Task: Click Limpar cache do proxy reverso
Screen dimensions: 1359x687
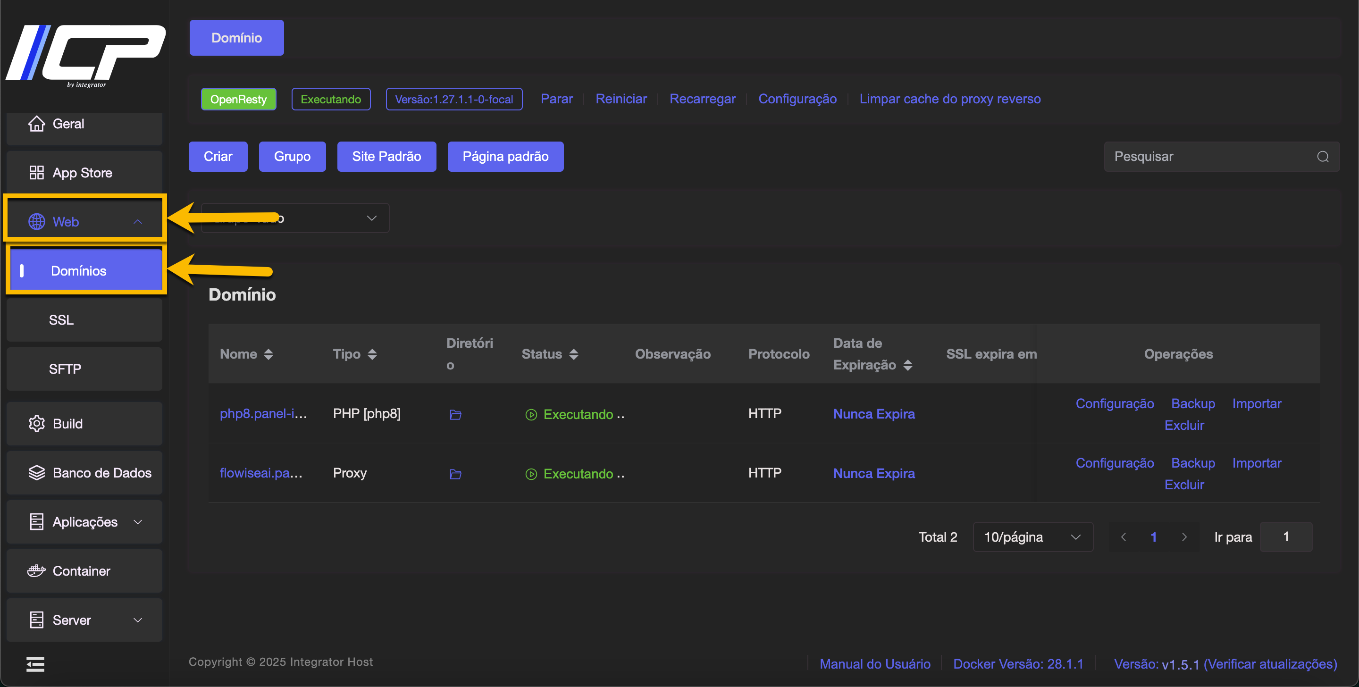Action: pos(949,99)
